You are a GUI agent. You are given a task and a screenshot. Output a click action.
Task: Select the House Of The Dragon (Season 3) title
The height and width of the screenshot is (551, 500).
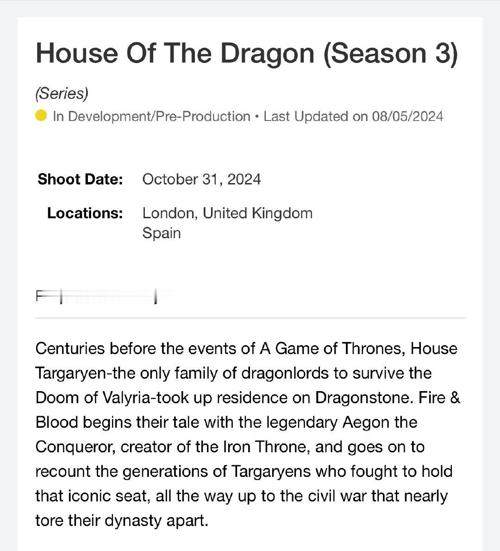247,53
